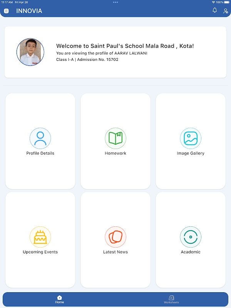Open the Image Gallery picture icon
The height and width of the screenshot is (308, 231).
coord(191,138)
